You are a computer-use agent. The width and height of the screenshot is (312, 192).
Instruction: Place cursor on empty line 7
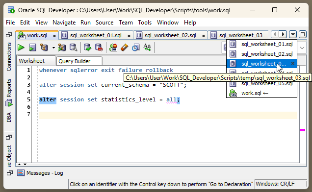pos(168,115)
